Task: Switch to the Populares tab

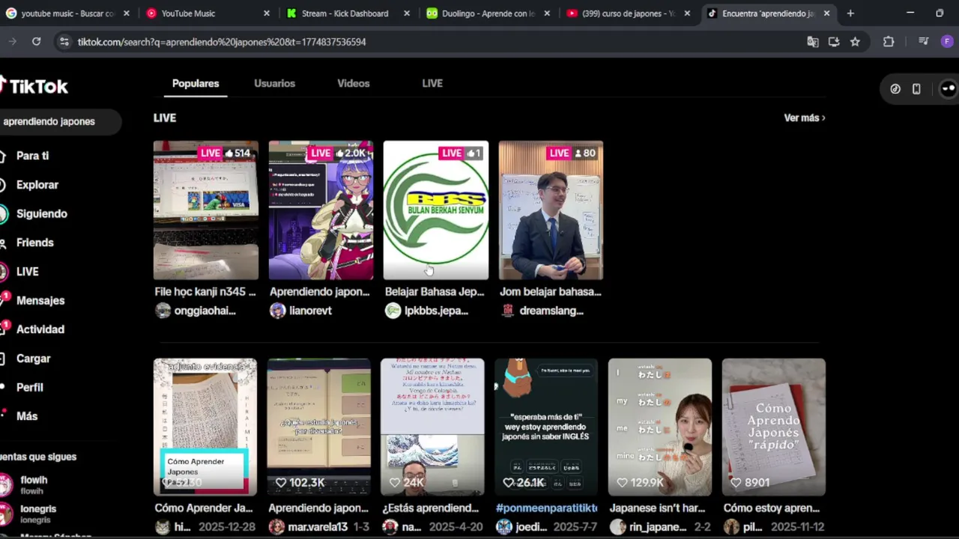Action: (x=196, y=83)
